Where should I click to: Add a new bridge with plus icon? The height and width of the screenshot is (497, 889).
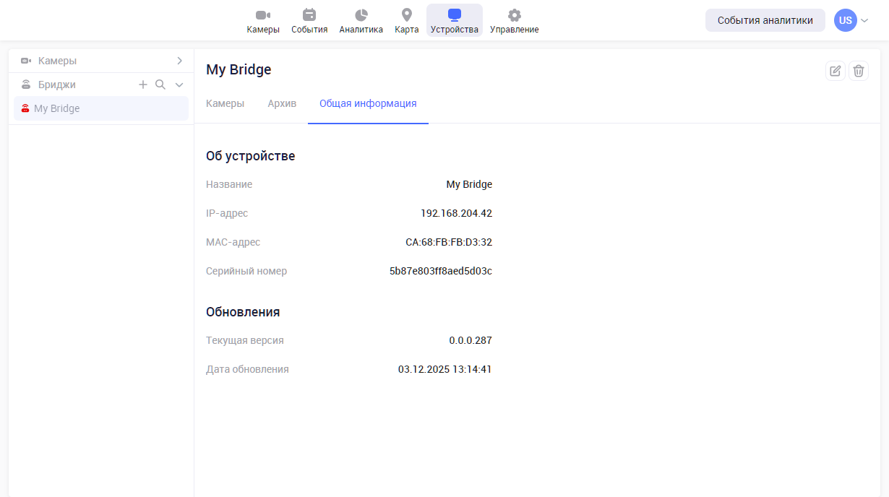(143, 85)
